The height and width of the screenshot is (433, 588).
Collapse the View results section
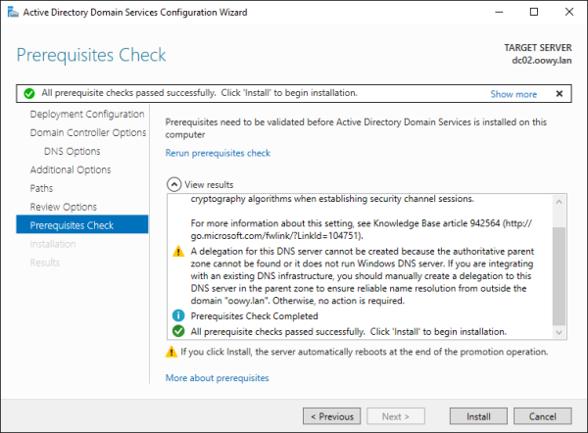pos(173,183)
